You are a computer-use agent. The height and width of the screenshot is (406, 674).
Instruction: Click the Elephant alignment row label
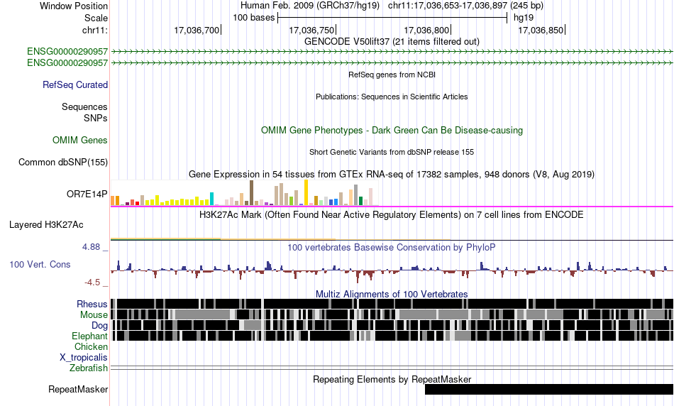[x=89, y=336]
